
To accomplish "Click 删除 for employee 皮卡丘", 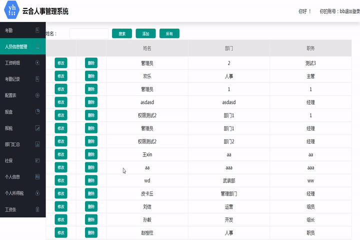I will point(91,193).
